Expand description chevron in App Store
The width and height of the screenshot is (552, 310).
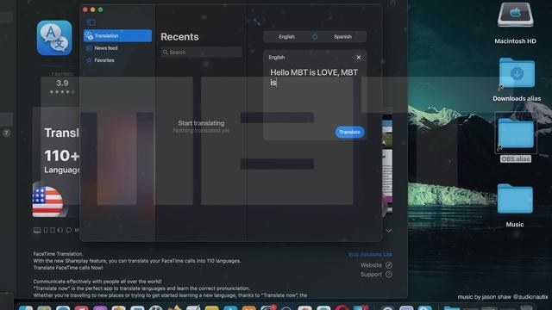click(x=389, y=231)
